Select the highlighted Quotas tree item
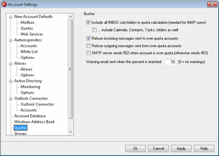 (x=20, y=128)
